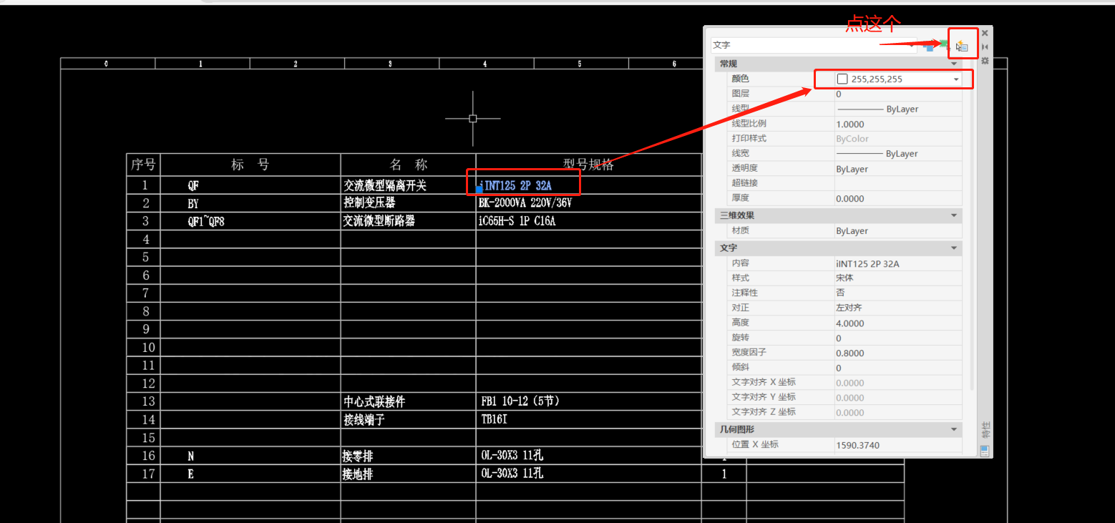Open the 颜色 color dropdown arrow
The image size is (1115, 523).
coord(956,79)
